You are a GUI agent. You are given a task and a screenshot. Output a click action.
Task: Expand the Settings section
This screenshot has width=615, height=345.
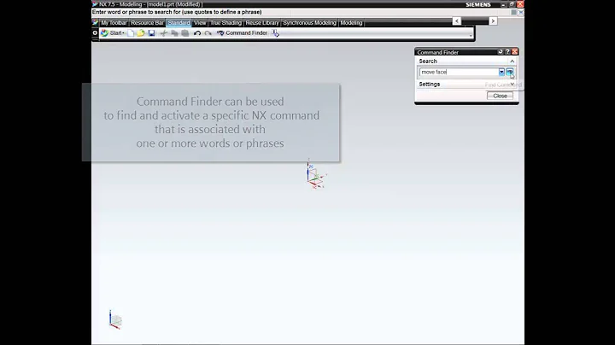coord(512,85)
